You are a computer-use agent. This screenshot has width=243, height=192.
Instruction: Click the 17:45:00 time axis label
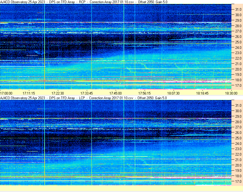[x=116, y=93]
